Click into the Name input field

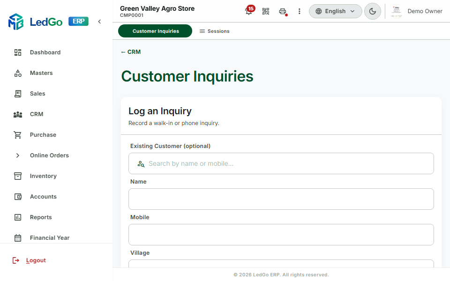point(281,199)
